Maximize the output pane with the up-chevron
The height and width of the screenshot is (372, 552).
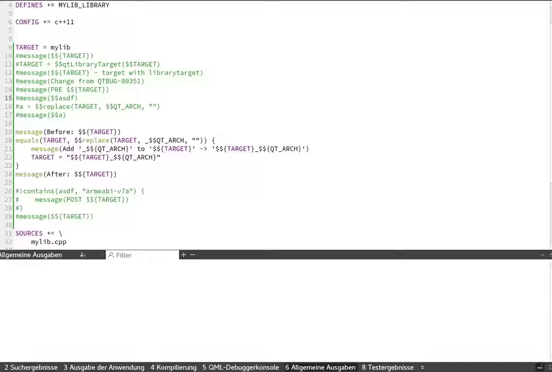[542, 255]
